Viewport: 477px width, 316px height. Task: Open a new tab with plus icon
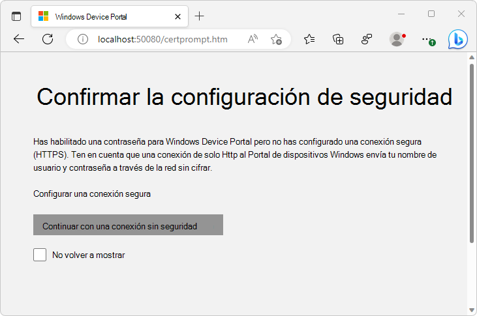coord(199,16)
